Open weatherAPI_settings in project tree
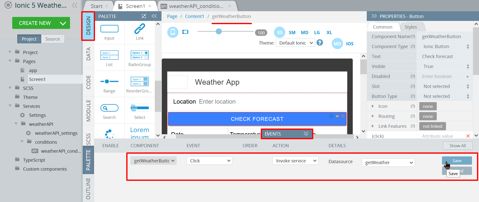Viewport: 479px width, 202px height. tap(56, 133)
